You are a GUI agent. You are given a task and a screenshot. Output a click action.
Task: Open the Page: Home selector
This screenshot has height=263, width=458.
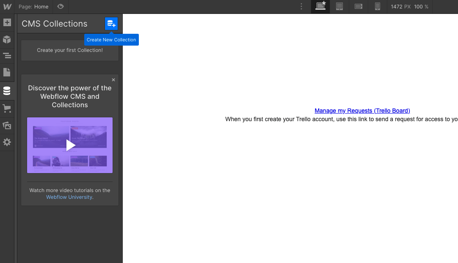[33, 7]
